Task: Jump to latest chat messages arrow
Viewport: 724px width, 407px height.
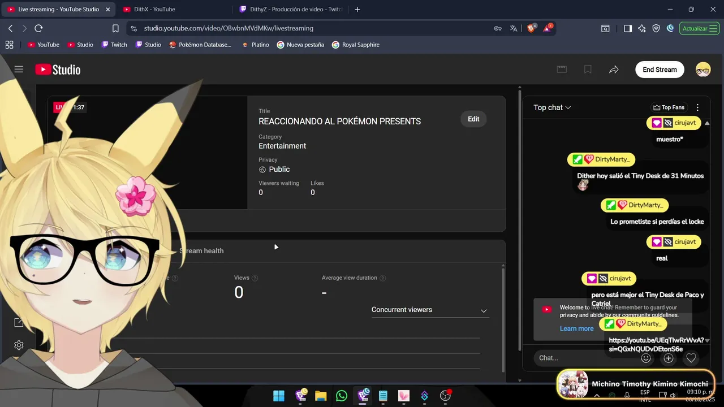Action: click(707, 340)
